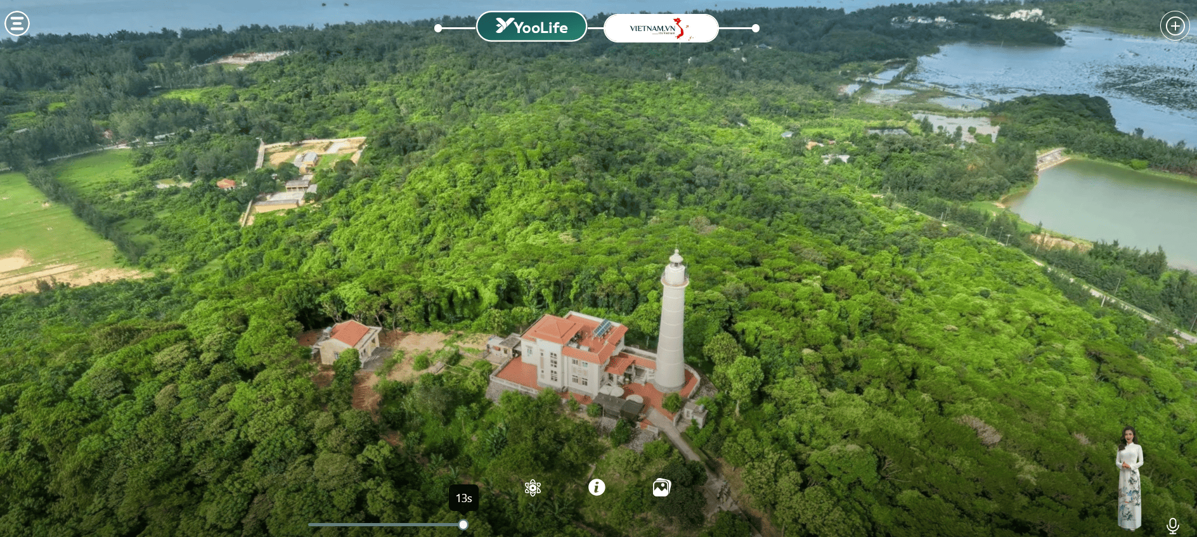Image resolution: width=1197 pixels, height=537 pixels.
Task: Click the right endpoint dot beside VIETNAM.VN
Action: [755, 29]
